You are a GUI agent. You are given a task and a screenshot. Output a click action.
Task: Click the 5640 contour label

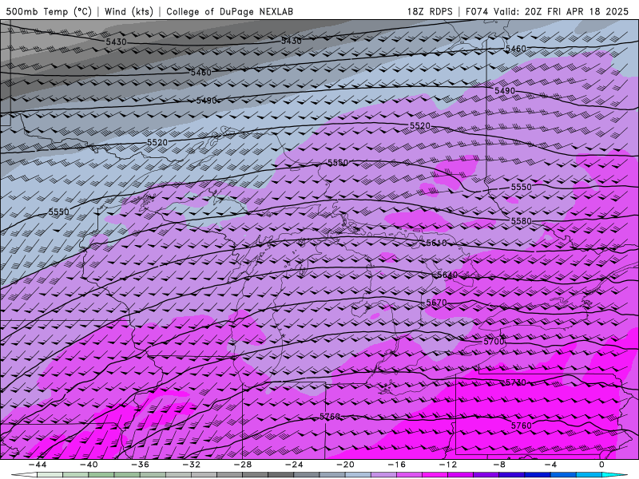click(447, 275)
